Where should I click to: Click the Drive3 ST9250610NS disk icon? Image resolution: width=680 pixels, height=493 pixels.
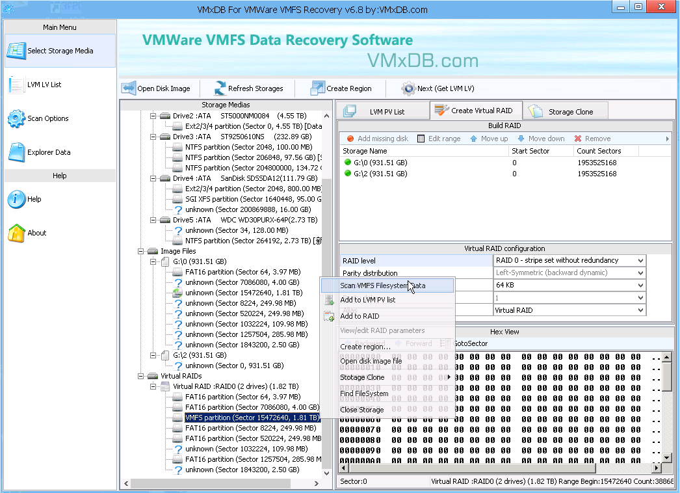(x=164, y=137)
